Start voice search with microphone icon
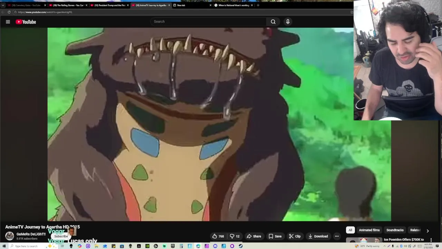 288,21
